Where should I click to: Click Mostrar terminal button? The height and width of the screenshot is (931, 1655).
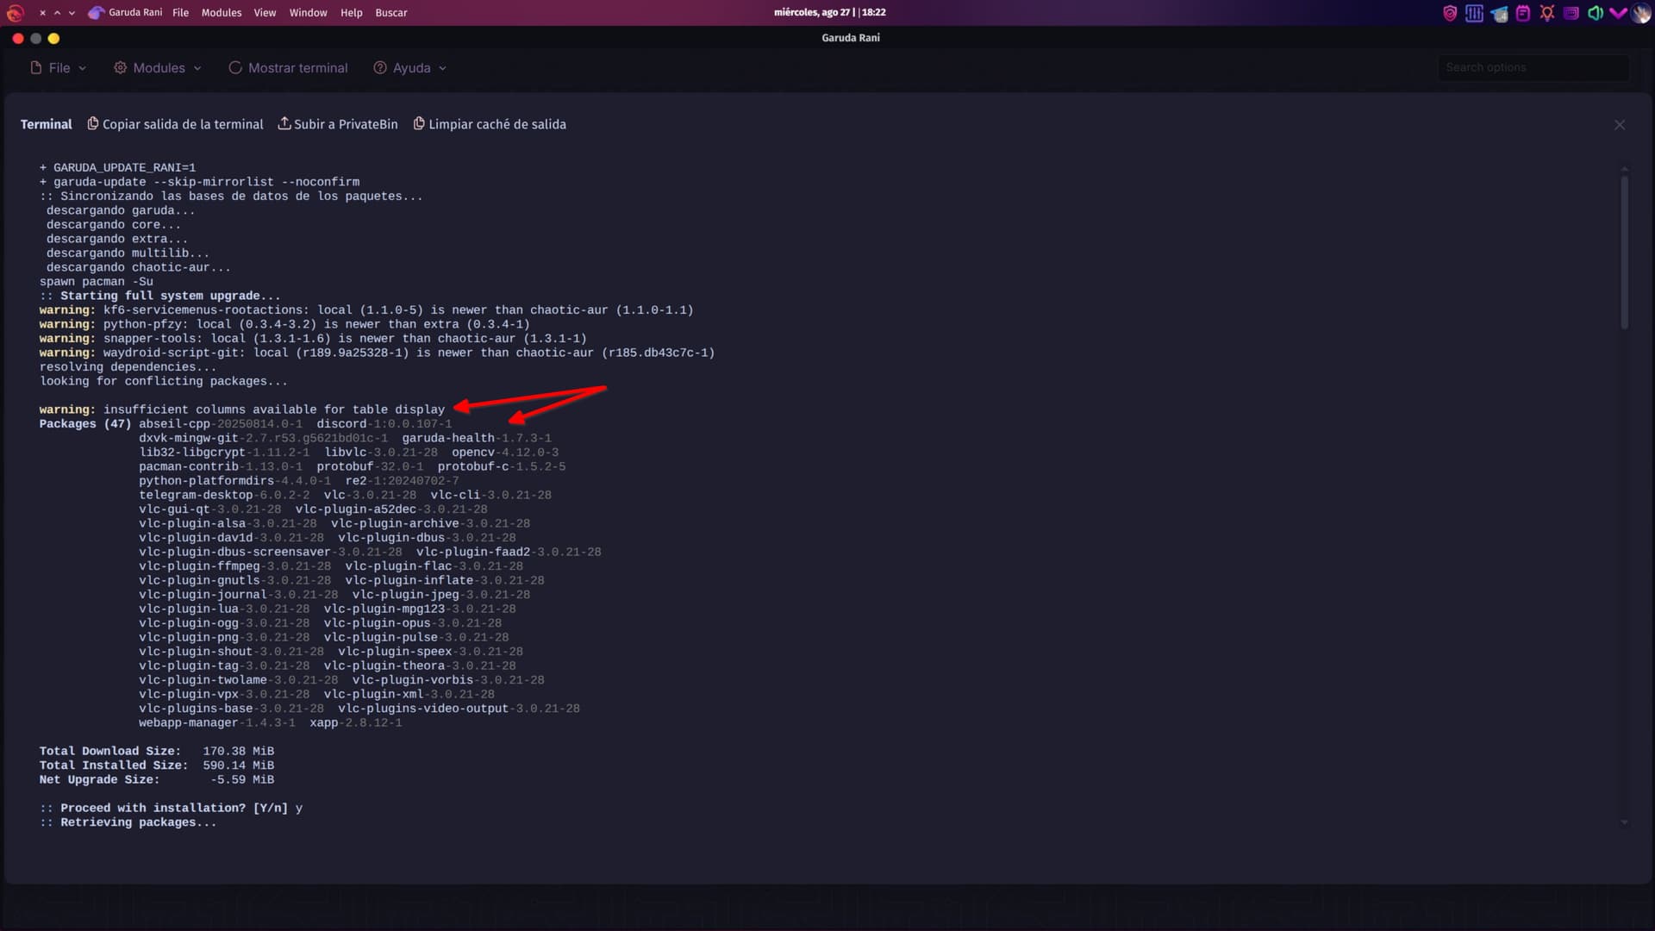point(288,68)
